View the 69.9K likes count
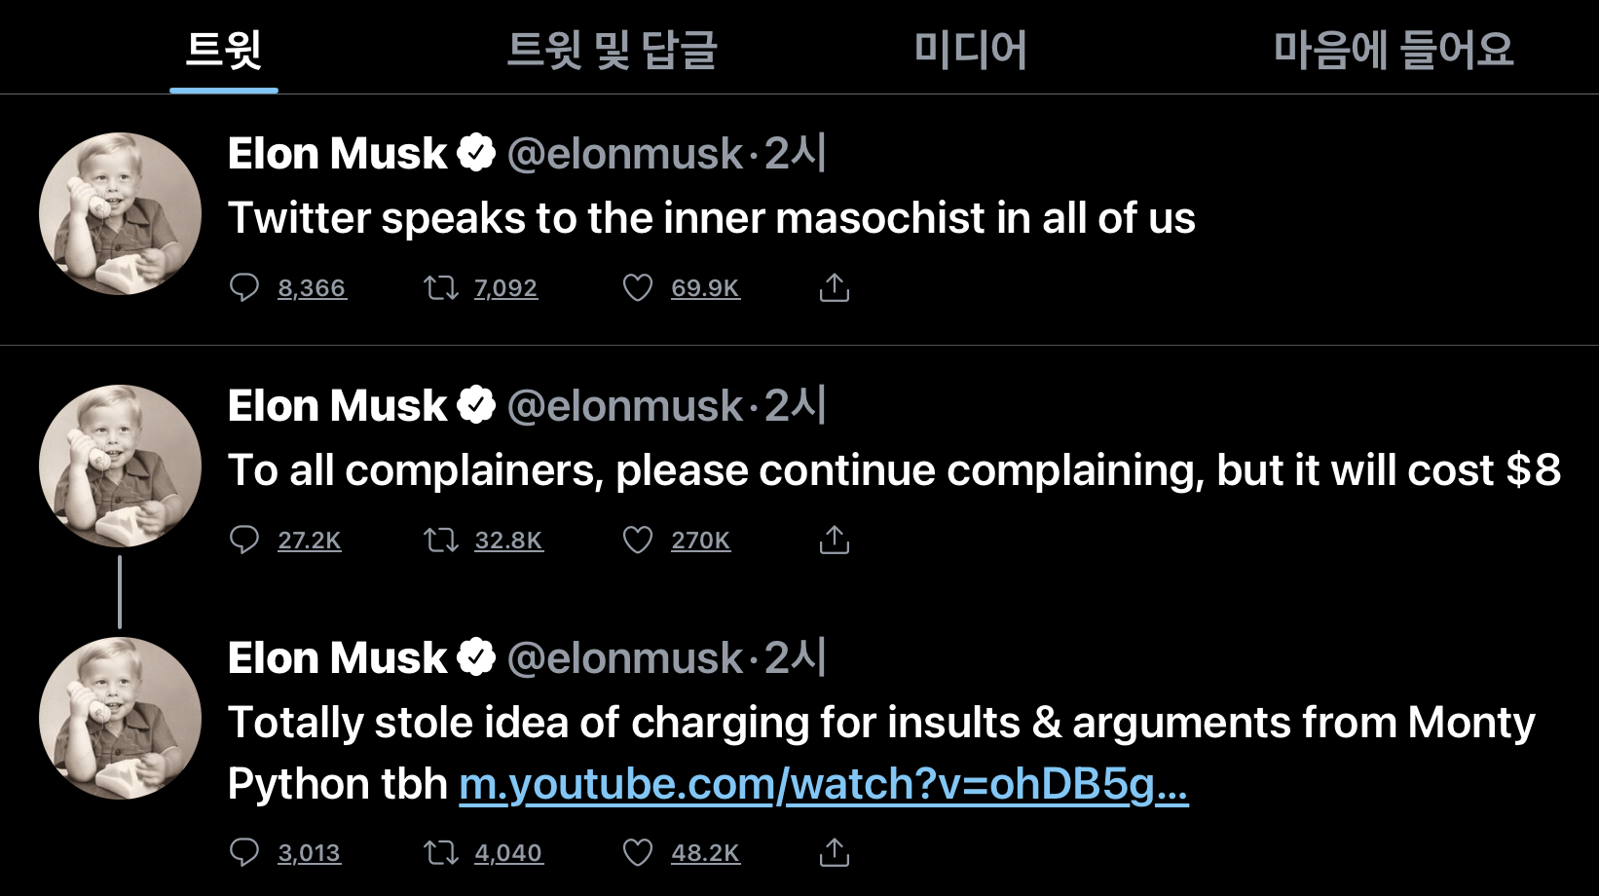Image resolution: width=1599 pixels, height=896 pixels. pos(705,288)
